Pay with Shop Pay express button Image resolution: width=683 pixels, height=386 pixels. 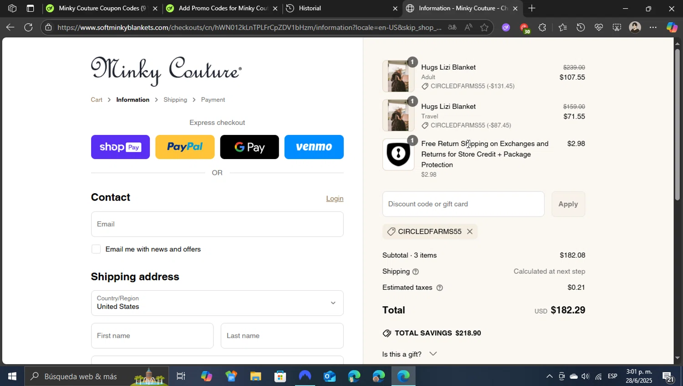[120, 147]
